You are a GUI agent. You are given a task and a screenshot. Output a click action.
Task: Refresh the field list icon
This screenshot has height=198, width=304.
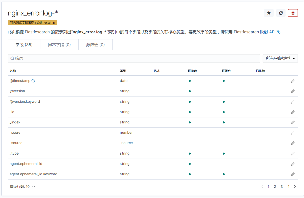281,13
